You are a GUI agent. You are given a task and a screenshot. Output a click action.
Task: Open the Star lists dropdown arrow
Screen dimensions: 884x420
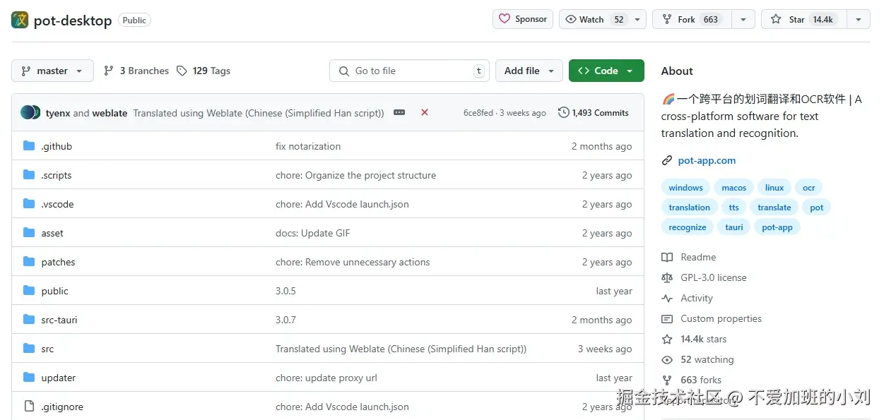click(x=859, y=19)
